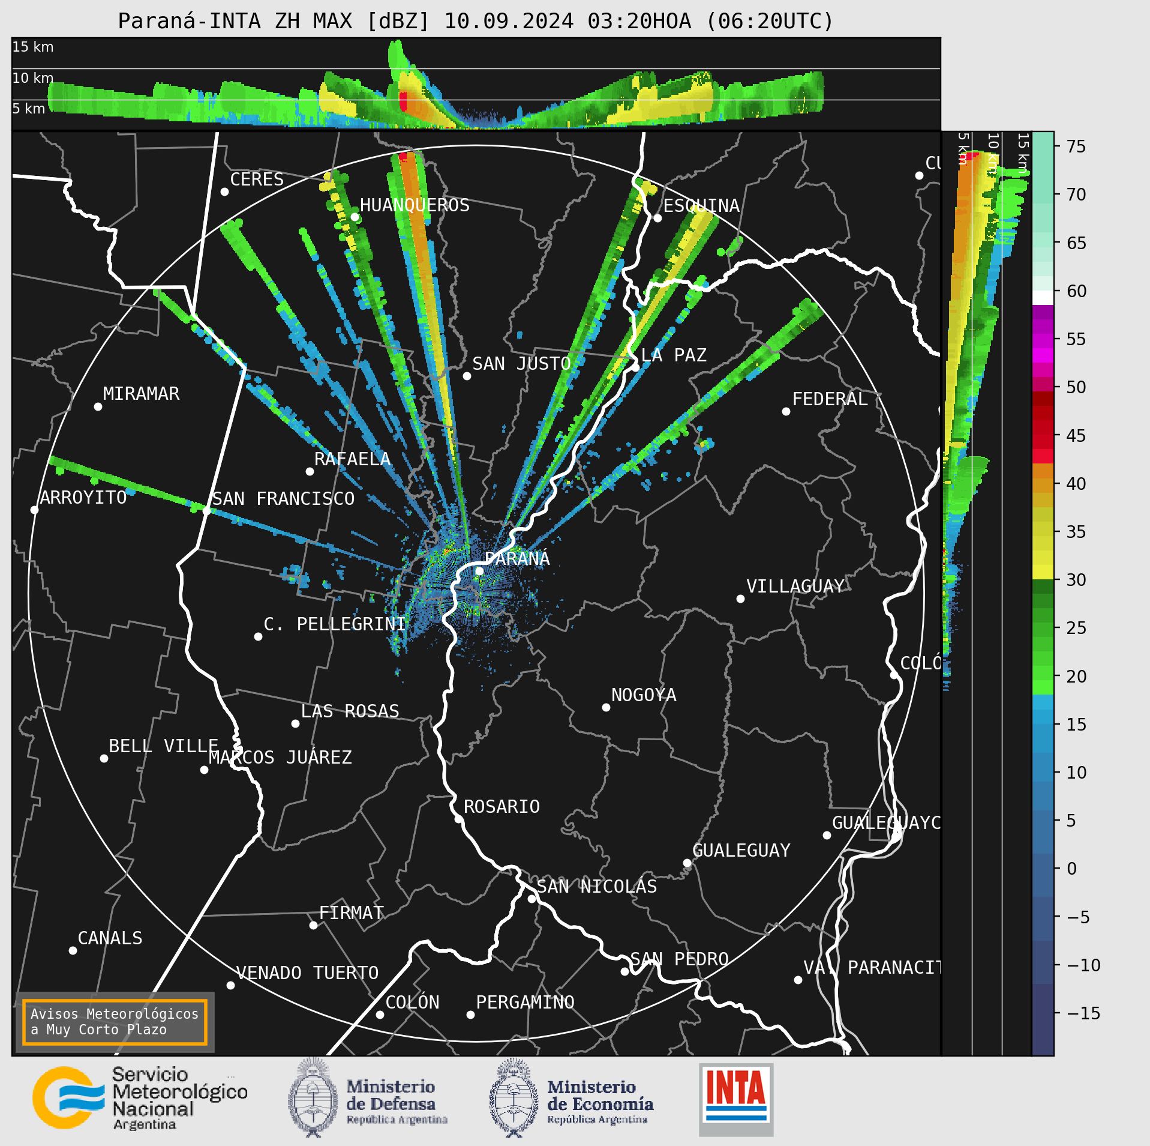Click the MIRAMAR label
Screen dimensions: 1150x1146
point(141,394)
